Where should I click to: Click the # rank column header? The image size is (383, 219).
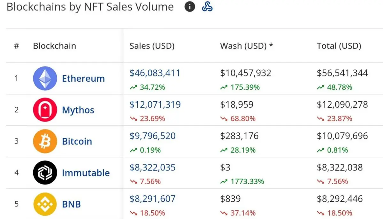click(x=16, y=46)
